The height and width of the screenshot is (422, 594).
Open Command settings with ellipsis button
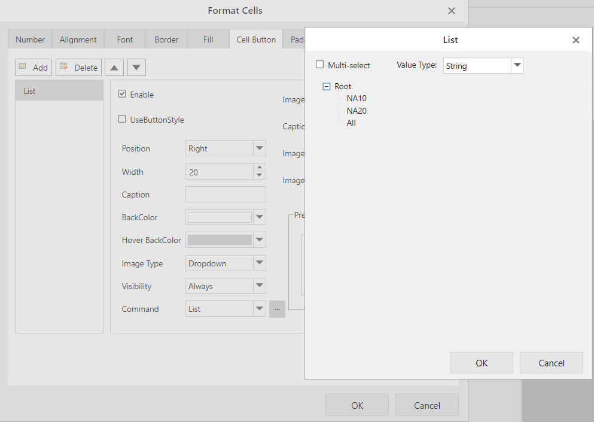[x=277, y=309]
